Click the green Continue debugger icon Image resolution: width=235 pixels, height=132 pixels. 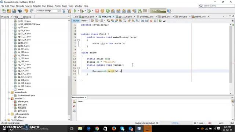pyautogui.click(x=108, y=11)
